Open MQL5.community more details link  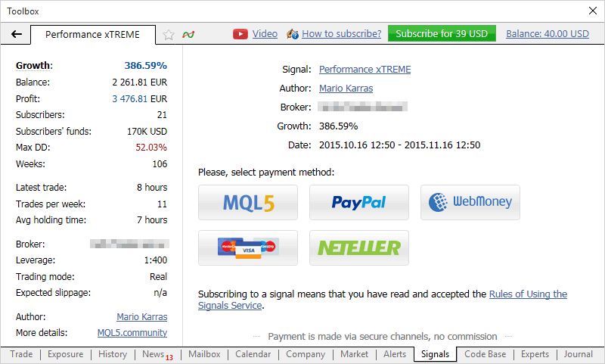tap(132, 333)
